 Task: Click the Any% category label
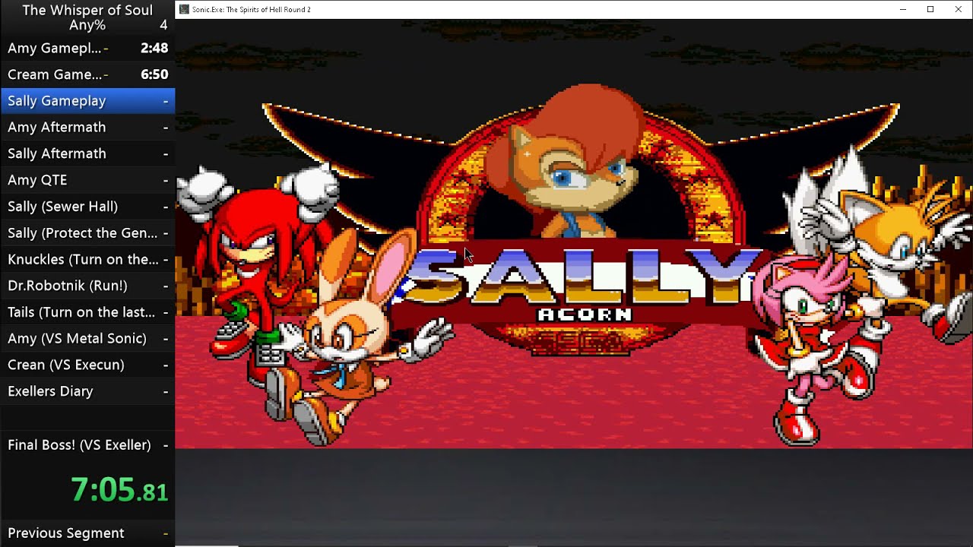click(87, 25)
